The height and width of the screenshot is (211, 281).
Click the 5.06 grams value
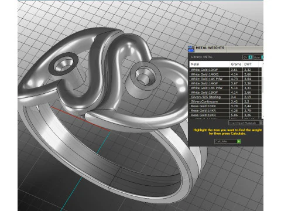pos(234,115)
